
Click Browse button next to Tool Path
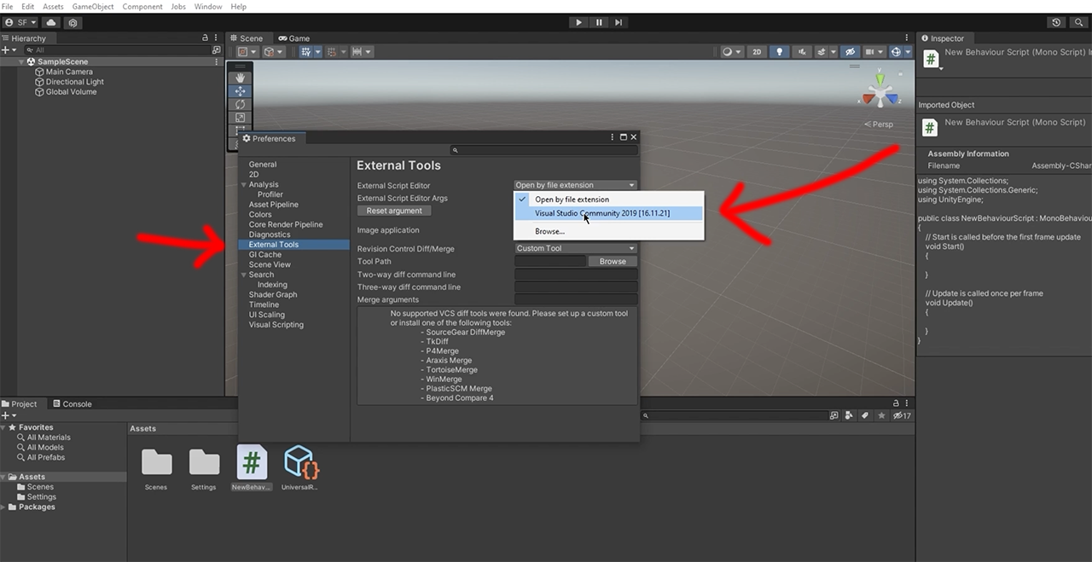click(613, 262)
